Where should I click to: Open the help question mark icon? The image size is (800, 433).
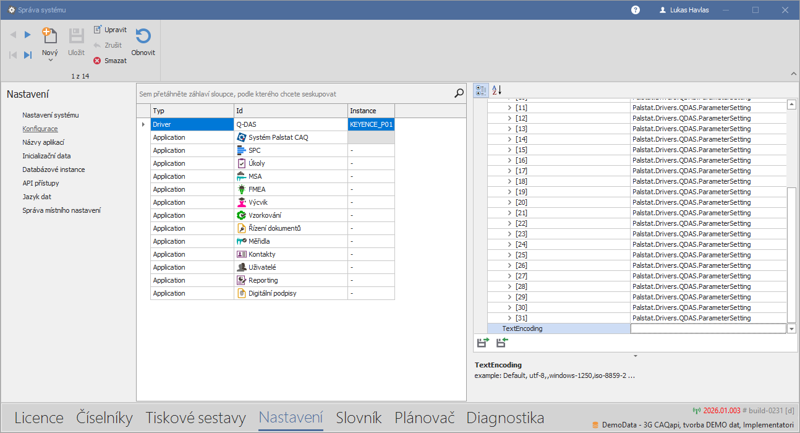pyautogui.click(x=636, y=10)
